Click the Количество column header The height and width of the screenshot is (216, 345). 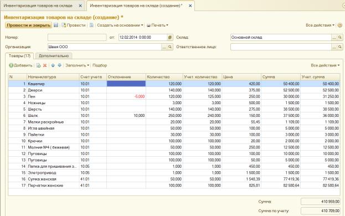point(164,77)
